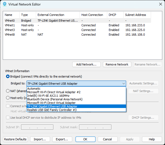
Task: Click subnet address 192.168.233.0
Action: pos(135,25)
